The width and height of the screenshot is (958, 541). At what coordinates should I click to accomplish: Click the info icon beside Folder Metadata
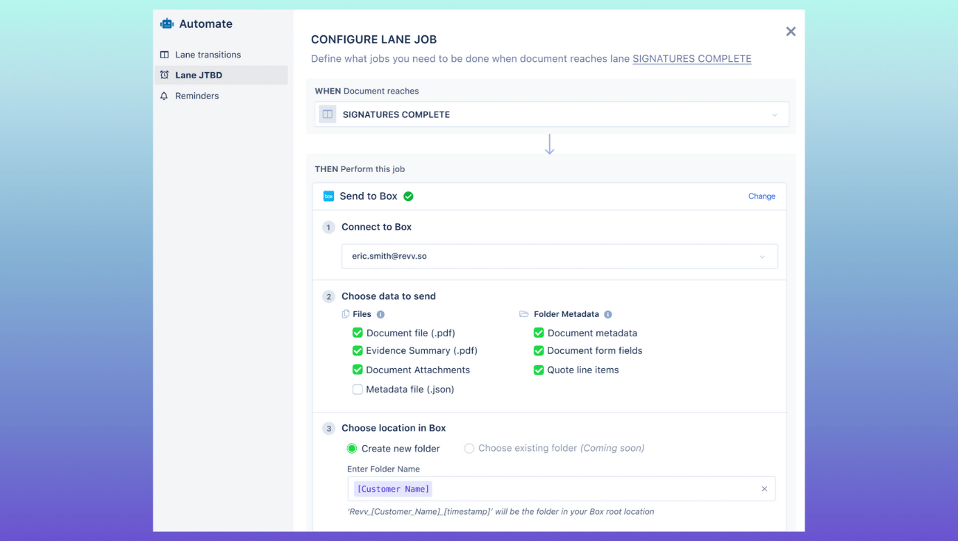(x=608, y=314)
